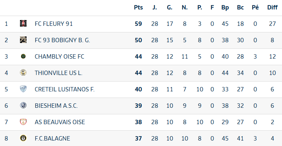Image resolution: width=282 pixels, height=146 pixels.
Task: Click the FC 93 Bobigny club logo
Action: pos(23,40)
